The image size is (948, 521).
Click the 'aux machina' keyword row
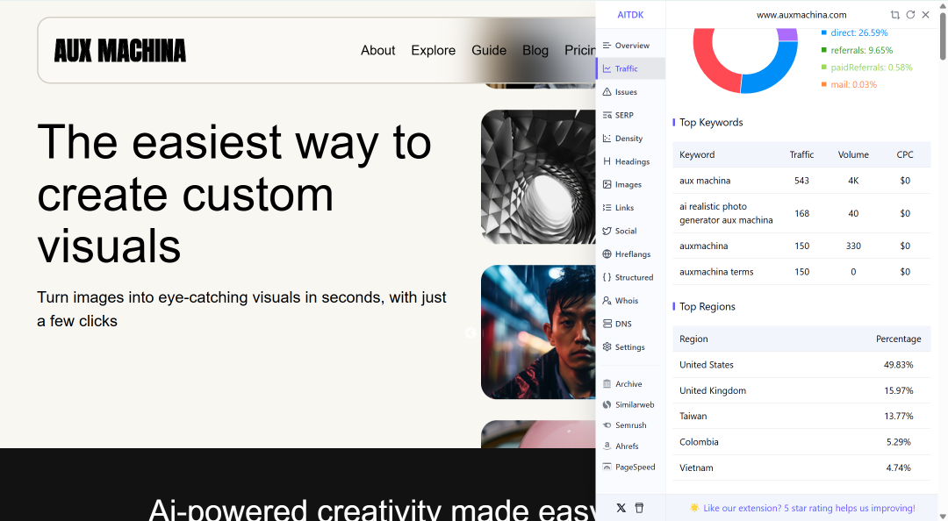pyautogui.click(x=801, y=181)
